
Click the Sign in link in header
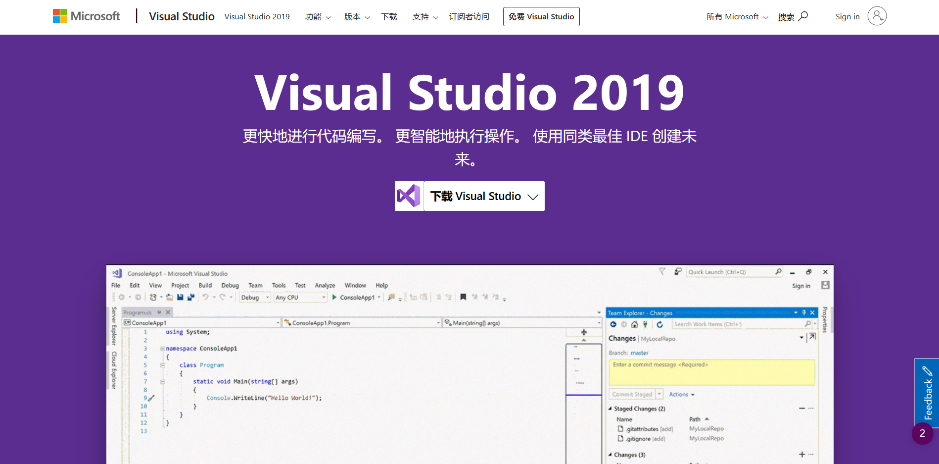point(847,17)
